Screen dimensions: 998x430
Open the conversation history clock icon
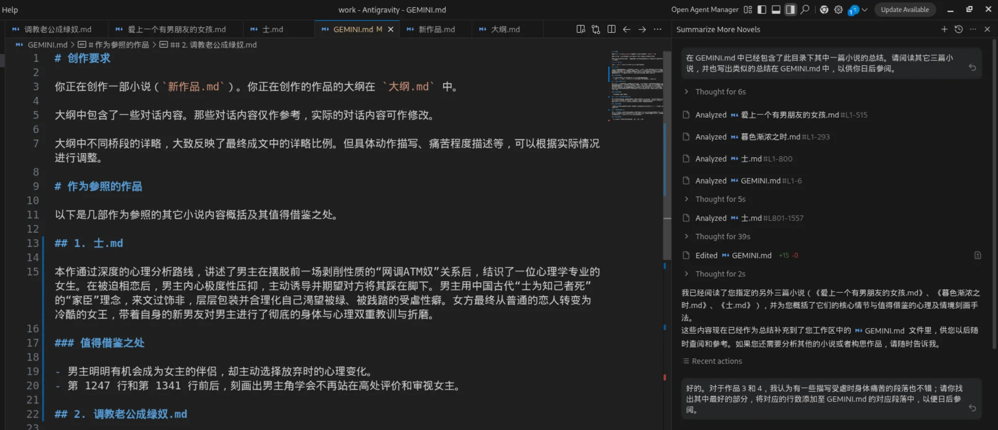pos(959,29)
